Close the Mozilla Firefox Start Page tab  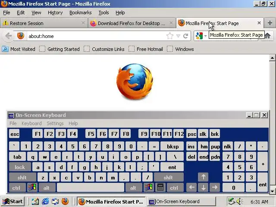[259, 23]
